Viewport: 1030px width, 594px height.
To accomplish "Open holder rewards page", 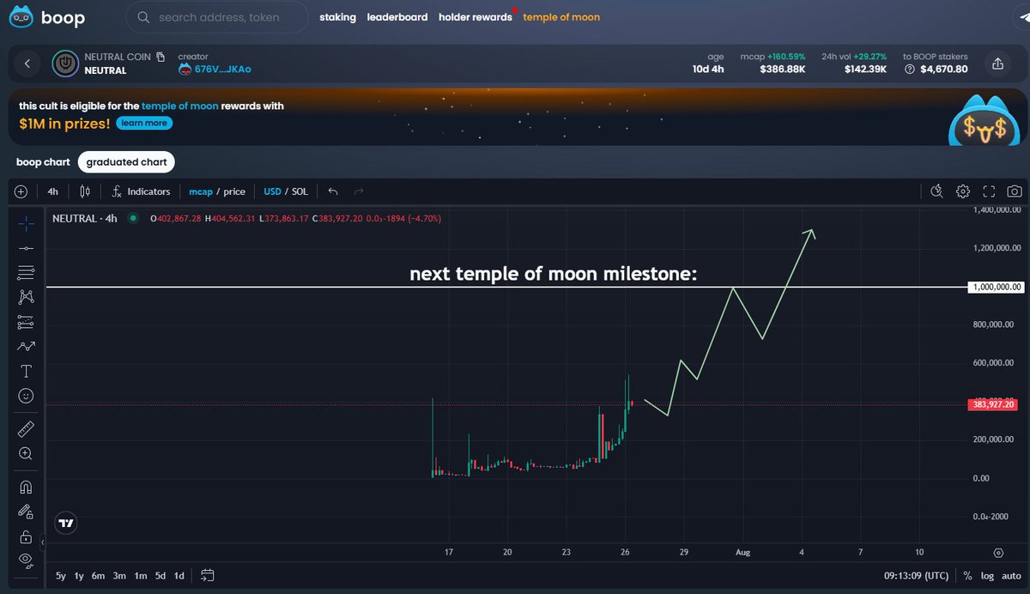I will 475,17.
